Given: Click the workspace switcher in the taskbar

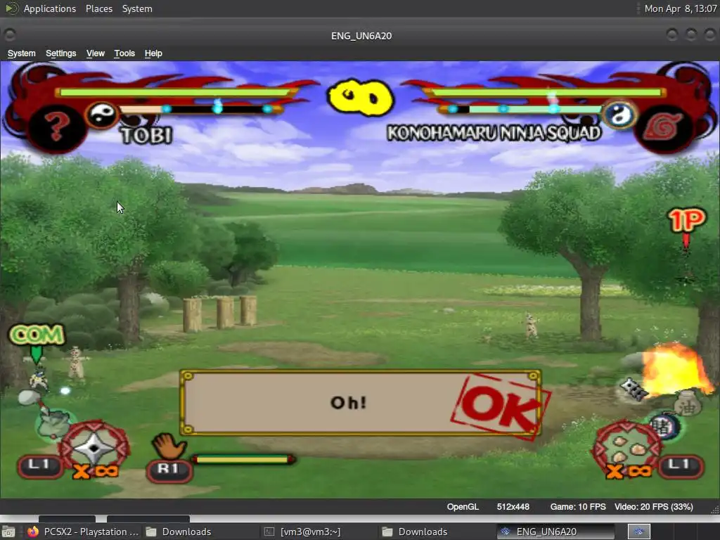Looking at the screenshot, I should [638, 532].
